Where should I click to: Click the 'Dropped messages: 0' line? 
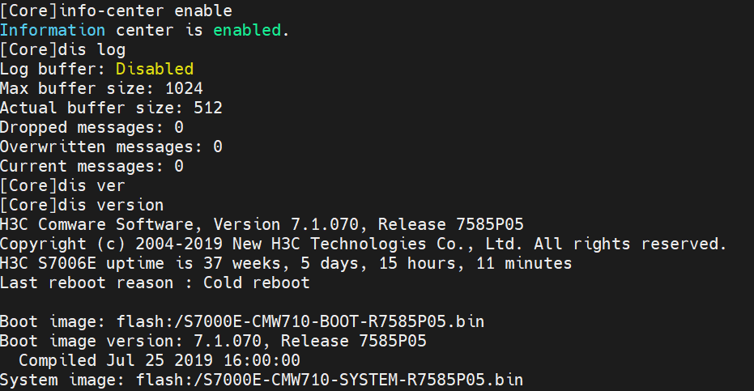tap(92, 127)
